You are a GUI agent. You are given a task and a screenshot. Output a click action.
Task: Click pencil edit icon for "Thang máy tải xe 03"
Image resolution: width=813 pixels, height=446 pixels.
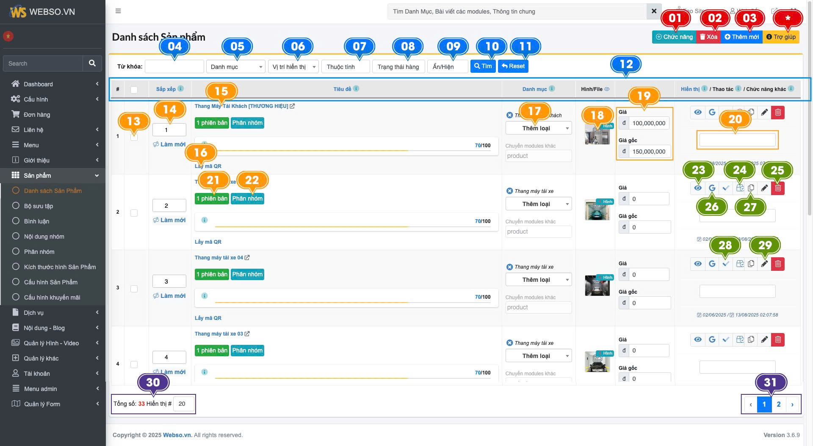click(764, 340)
